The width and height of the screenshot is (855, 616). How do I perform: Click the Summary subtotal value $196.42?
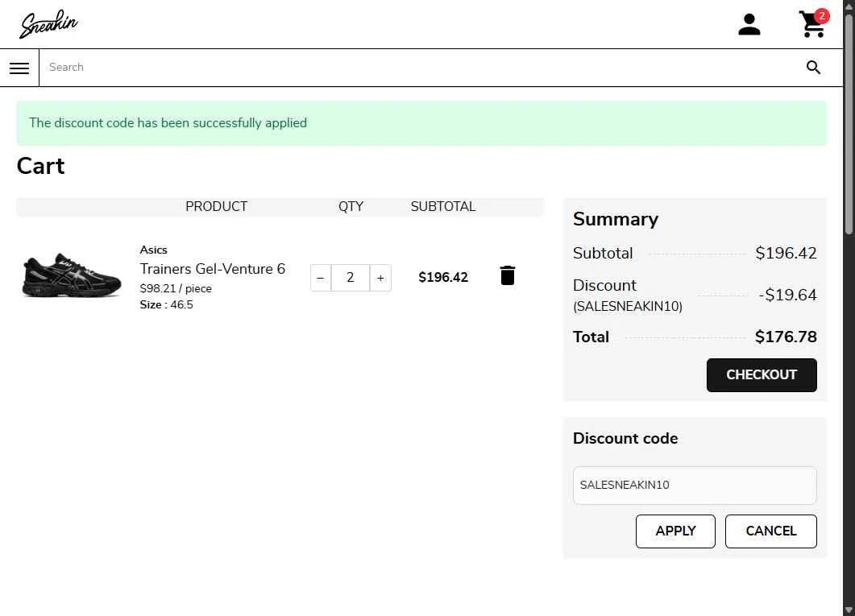[786, 254]
